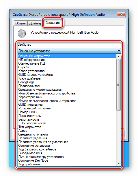138x176 pixels.
Task: Pick Совместимые ИД option
Action: click(67, 63)
